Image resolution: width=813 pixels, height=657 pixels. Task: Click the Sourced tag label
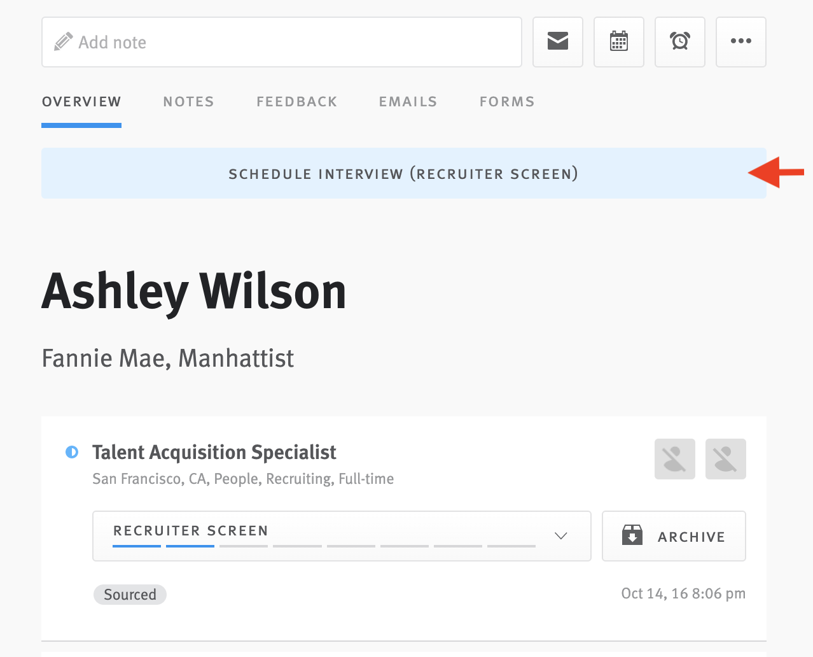(x=130, y=595)
